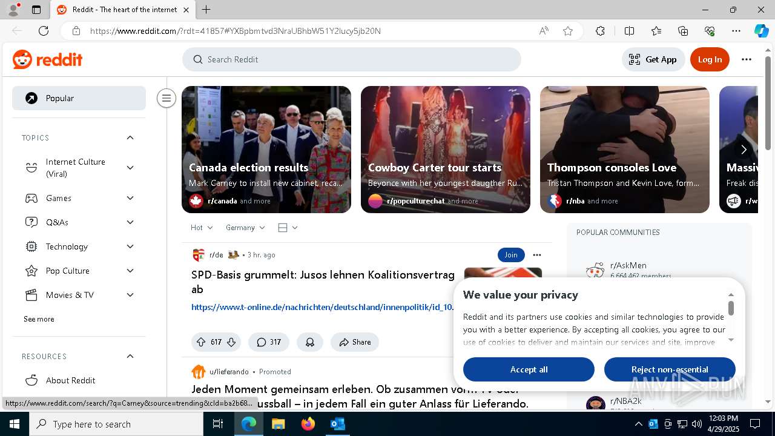The width and height of the screenshot is (775, 436).
Task: Click the Technology chip icon
Action: pos(31,246)
